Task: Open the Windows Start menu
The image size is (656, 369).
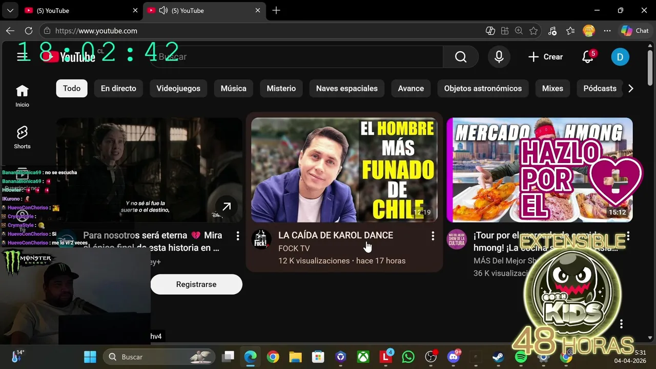Action: pos(90,357)
